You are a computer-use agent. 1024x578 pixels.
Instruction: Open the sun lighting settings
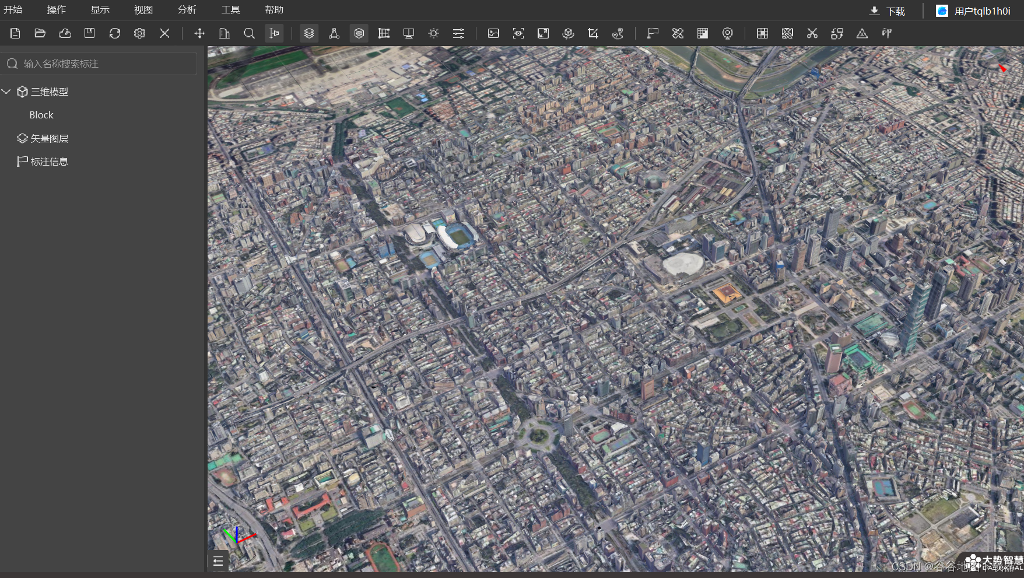(433, 33)
